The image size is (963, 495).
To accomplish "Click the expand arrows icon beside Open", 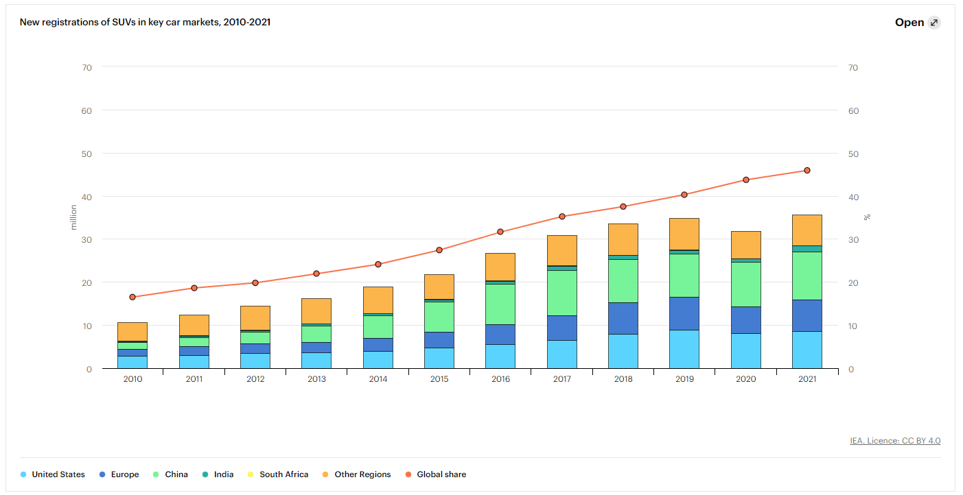I will 934,23.
